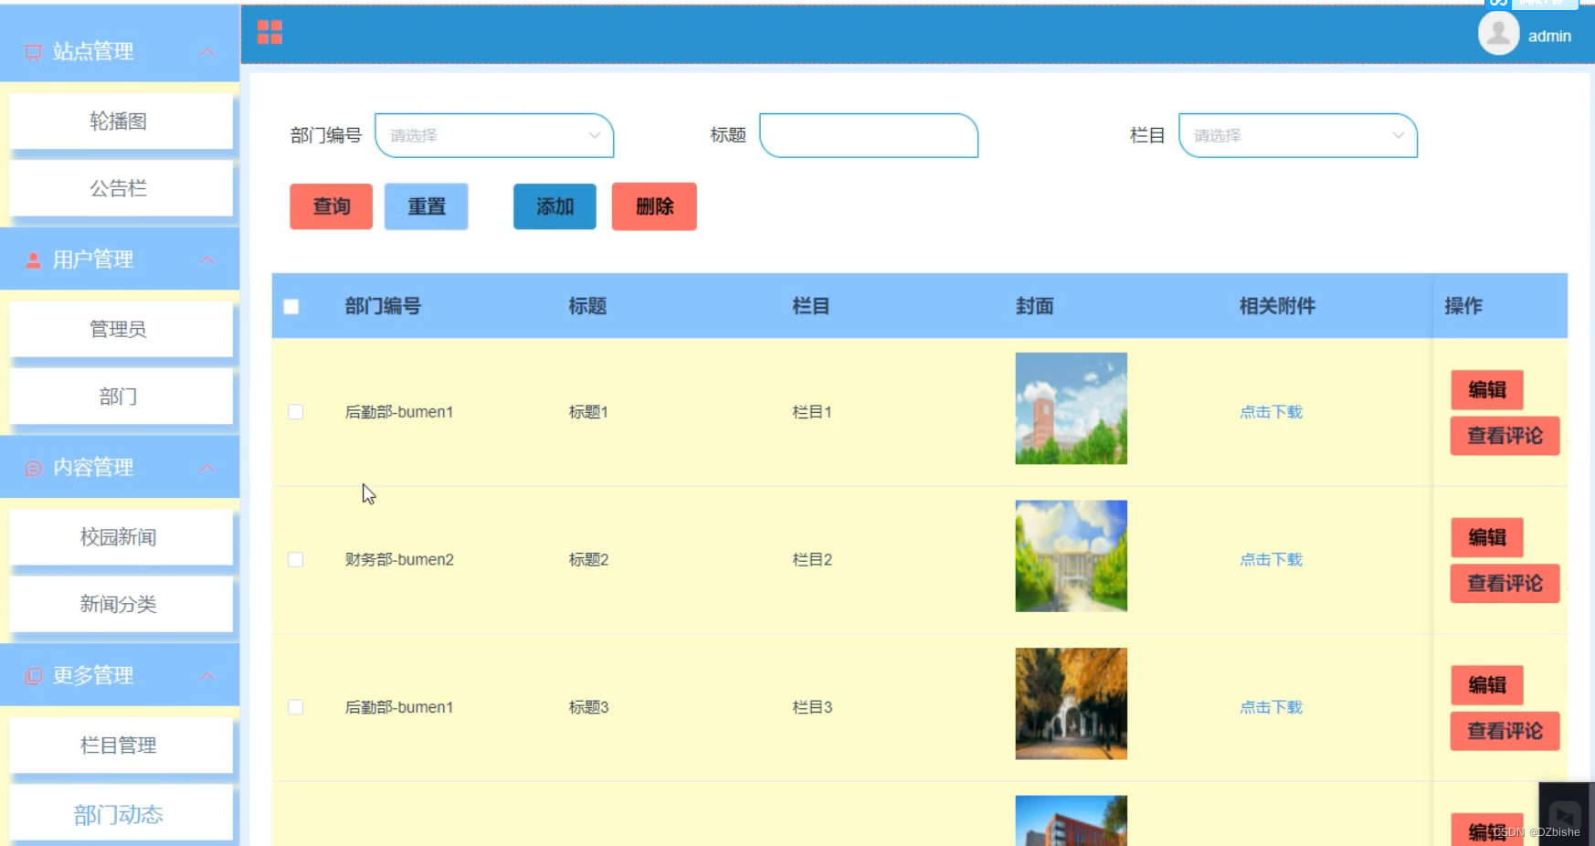
Task: Open the 栏目 filter dropdown
Action: click(1298, 135)
